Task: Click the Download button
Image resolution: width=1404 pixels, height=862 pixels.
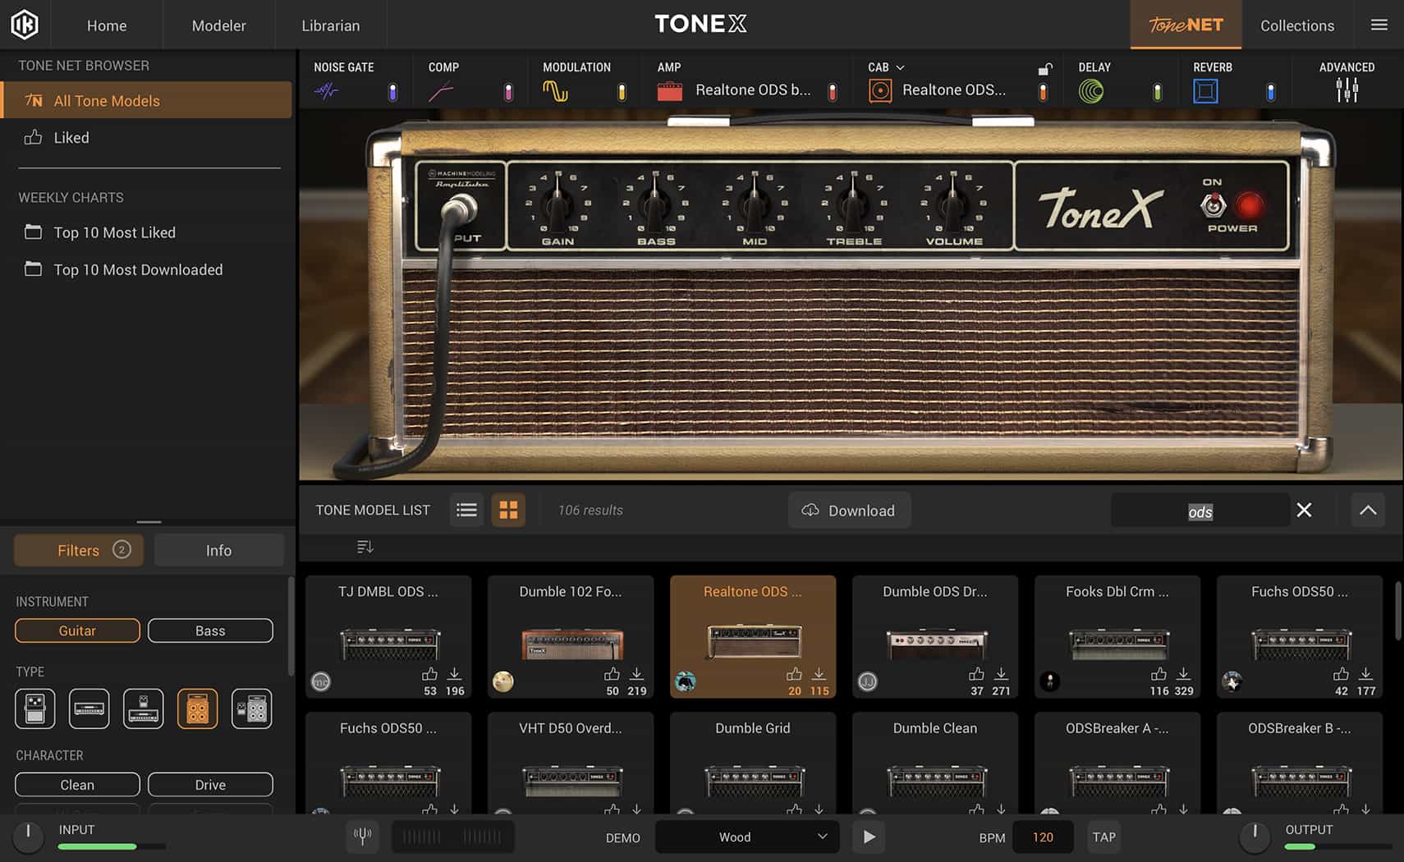Action: 849,510
